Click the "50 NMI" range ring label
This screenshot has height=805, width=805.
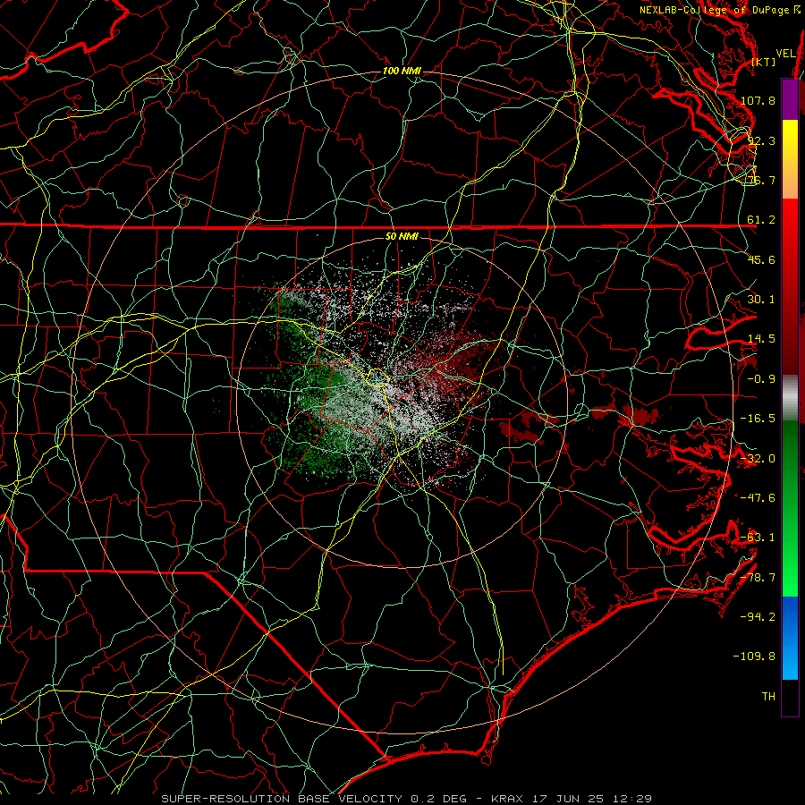[402, 237]
